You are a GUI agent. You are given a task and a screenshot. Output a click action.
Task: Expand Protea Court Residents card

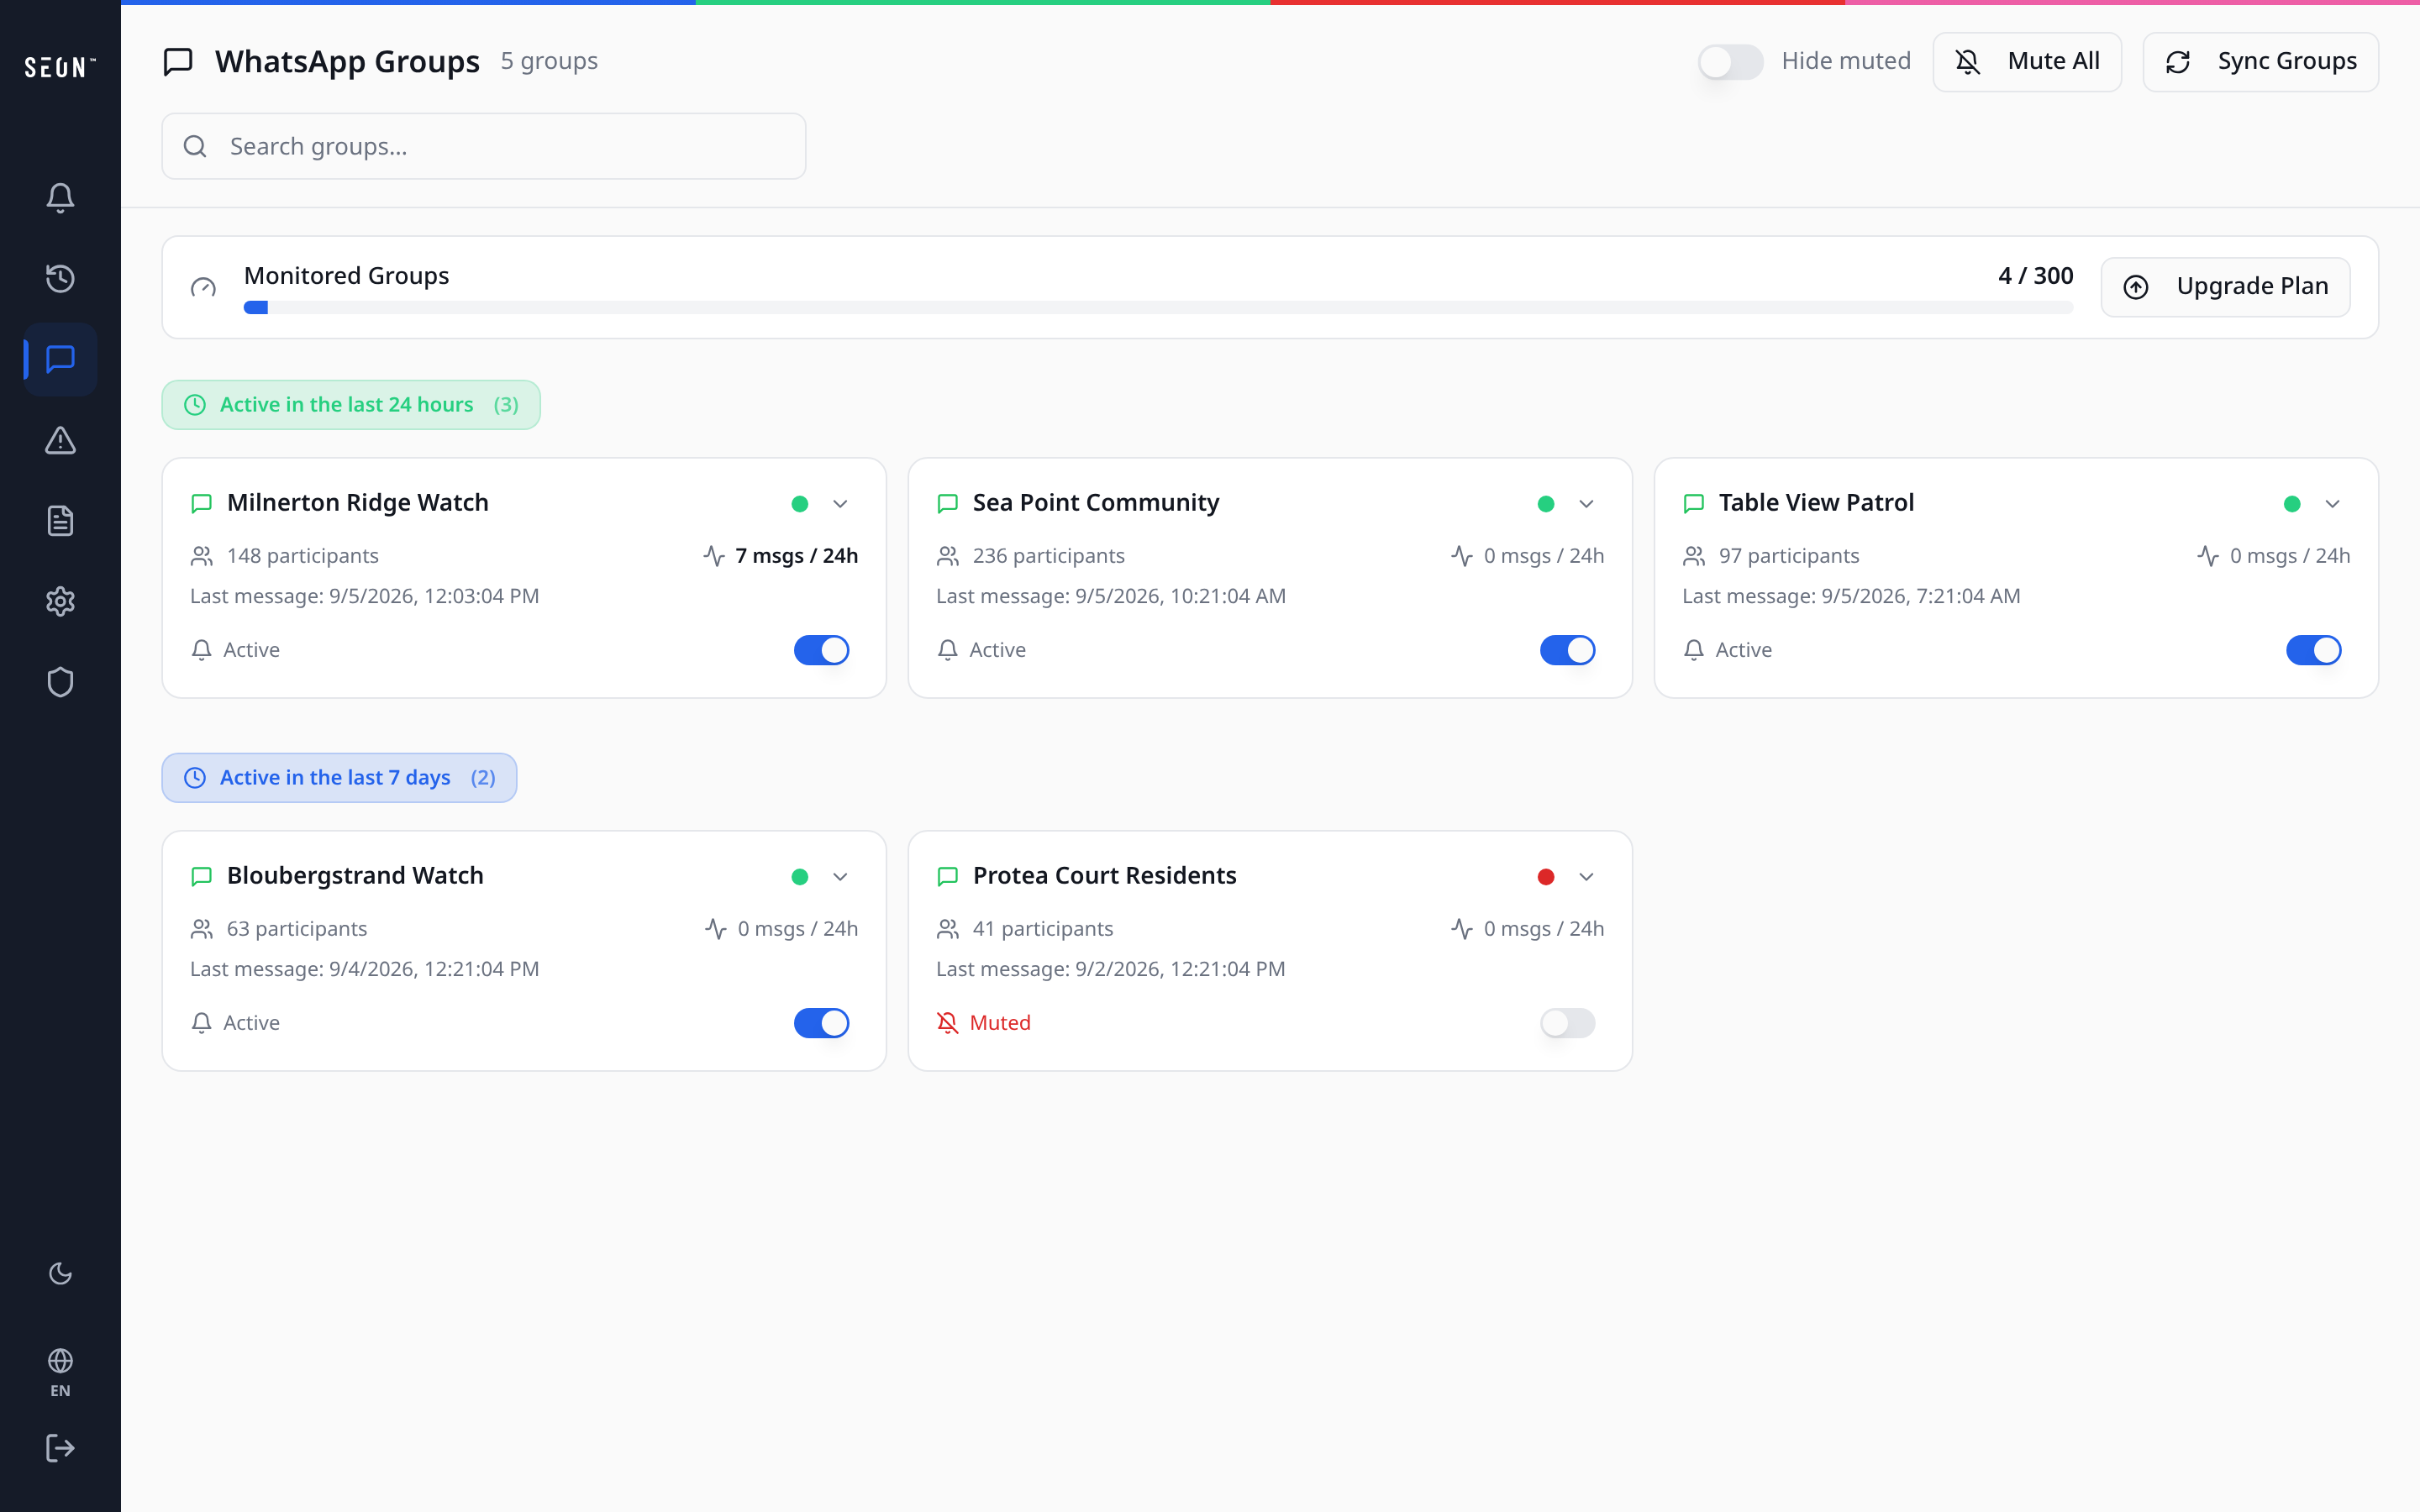[x=1586, y=876]
